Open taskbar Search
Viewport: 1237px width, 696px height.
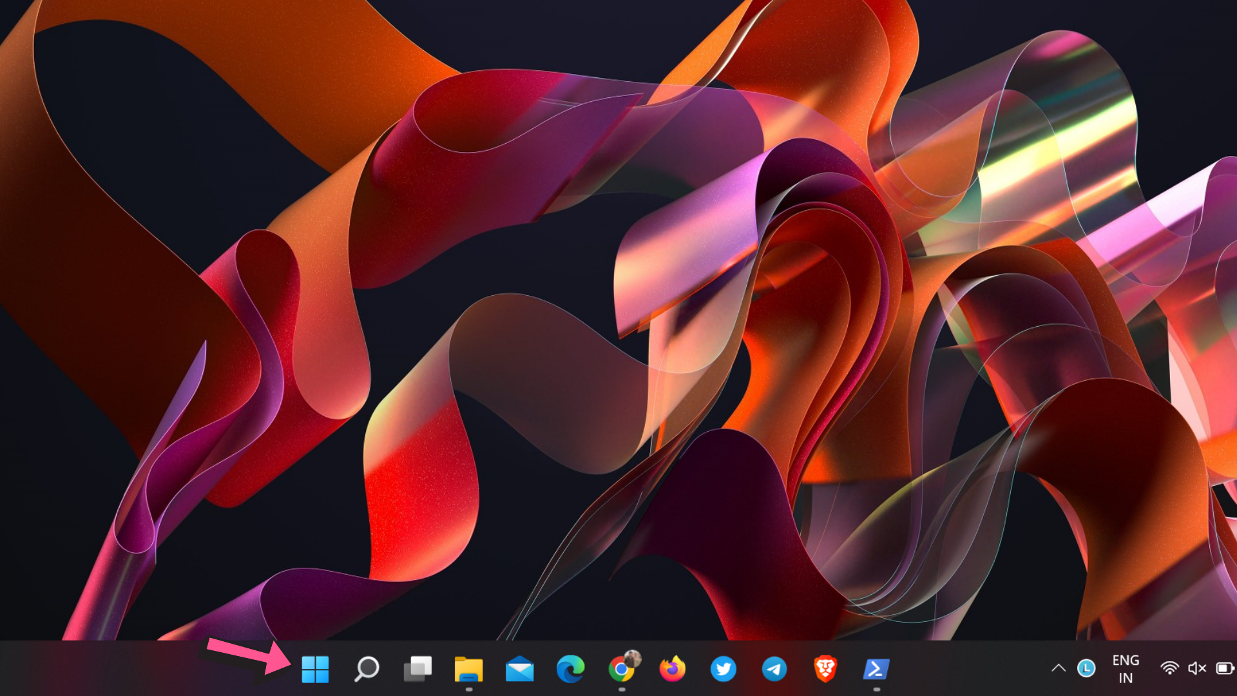pyautogui.click(x=367, y=669)
